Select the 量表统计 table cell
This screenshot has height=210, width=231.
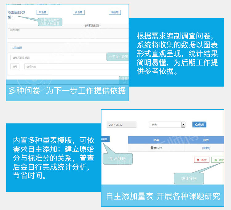point(156,148)
